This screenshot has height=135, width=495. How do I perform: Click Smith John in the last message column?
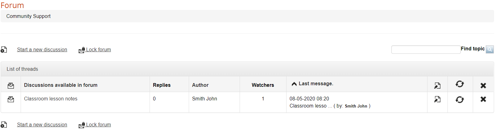(356, 106)
